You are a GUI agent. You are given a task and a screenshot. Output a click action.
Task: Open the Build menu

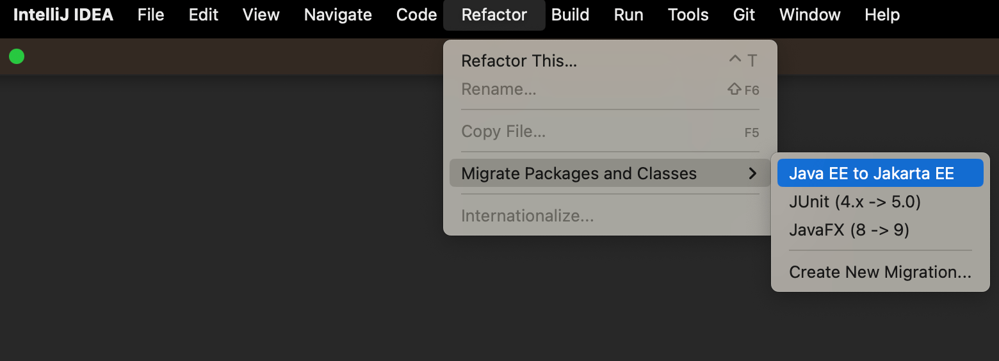click(x=570, y=15)
